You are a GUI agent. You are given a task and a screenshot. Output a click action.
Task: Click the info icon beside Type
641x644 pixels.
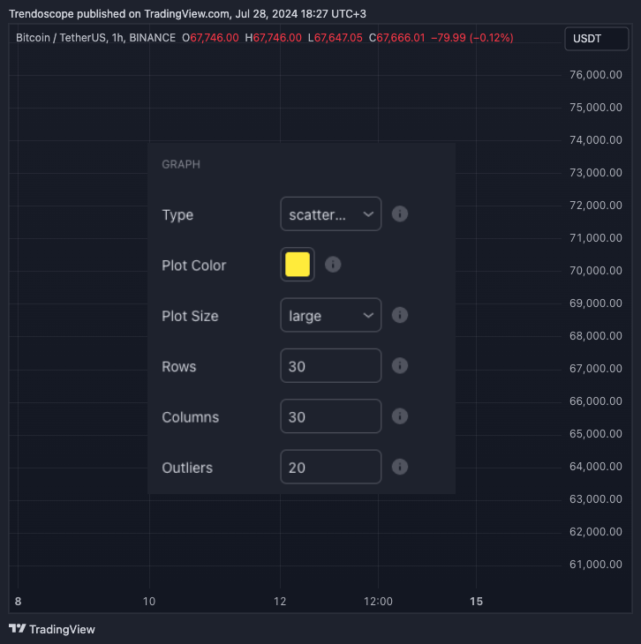(400, 214)
